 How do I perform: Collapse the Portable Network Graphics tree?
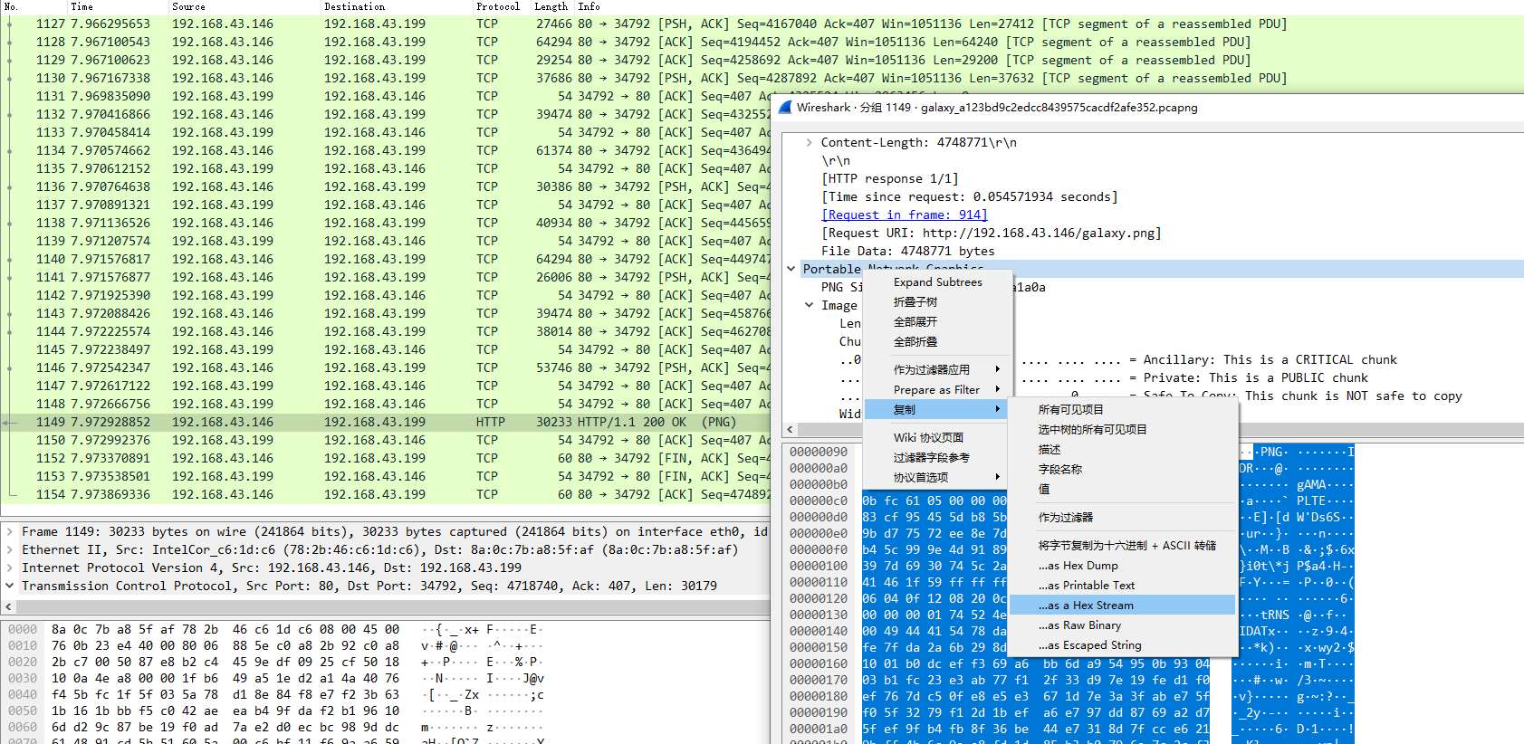pyautogui.click(x=791, y=269)
